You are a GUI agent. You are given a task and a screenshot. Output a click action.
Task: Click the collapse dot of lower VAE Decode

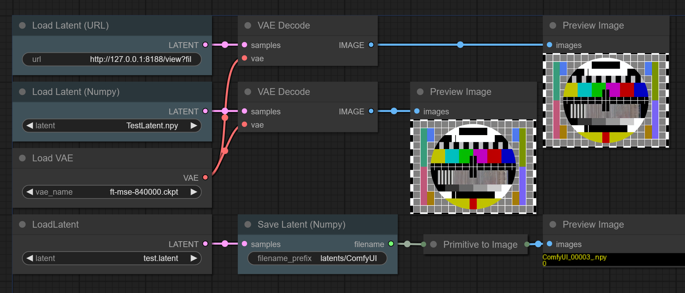248,92
